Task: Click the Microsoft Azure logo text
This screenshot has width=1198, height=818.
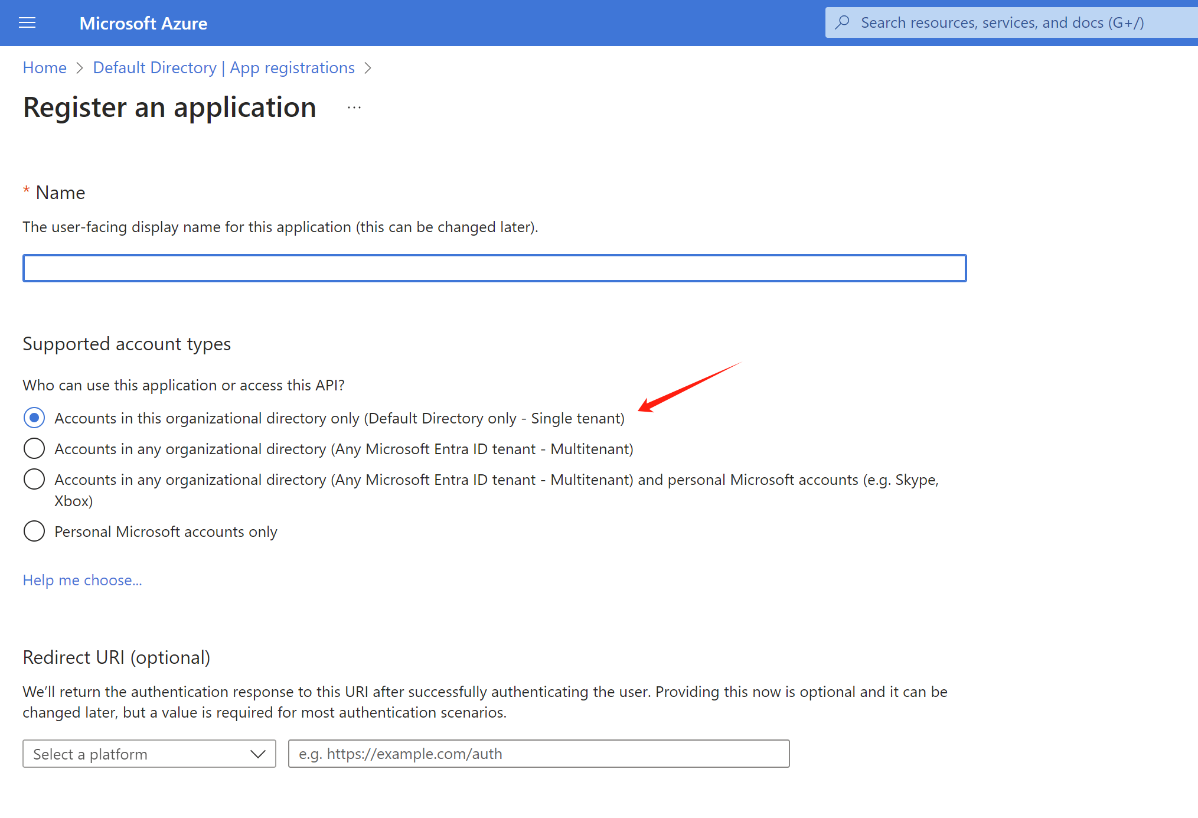Action: coord(143,24)
